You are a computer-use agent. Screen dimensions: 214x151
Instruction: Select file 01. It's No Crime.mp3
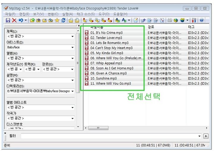[106, 33]
